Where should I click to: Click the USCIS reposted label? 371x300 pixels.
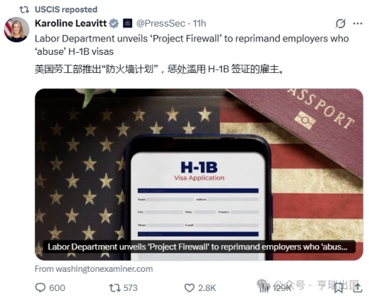66,10
